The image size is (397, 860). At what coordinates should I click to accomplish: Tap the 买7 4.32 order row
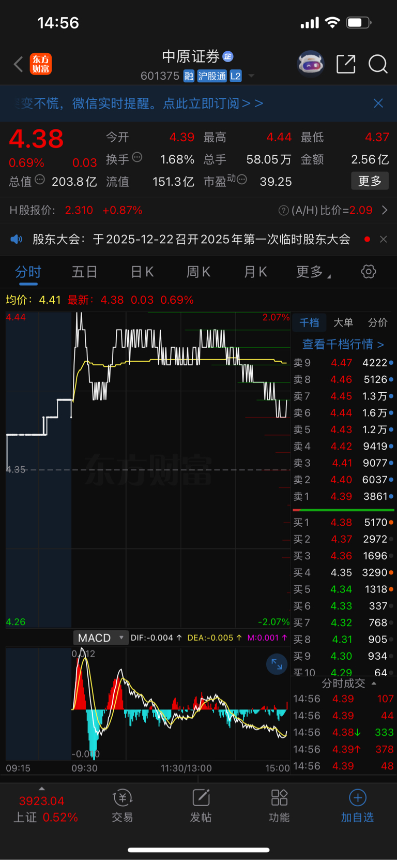tap(343, 622)
